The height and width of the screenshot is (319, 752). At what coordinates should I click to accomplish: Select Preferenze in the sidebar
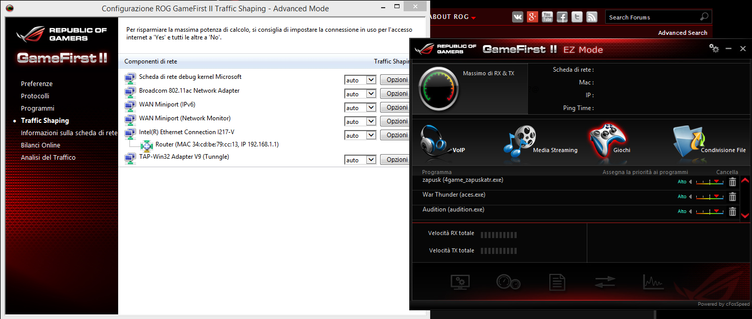pyautogui.click(x=37, y=83)
